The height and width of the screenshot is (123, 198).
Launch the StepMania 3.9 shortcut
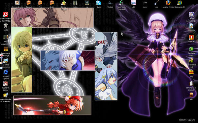point(180,3)
